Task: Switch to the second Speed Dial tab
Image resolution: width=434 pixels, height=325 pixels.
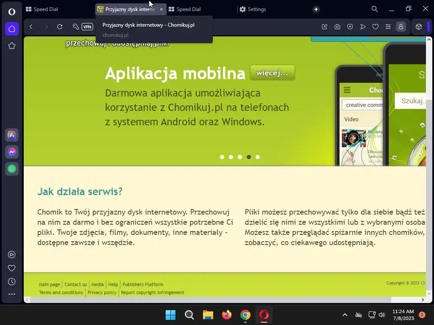Action: tap(201, 9)
